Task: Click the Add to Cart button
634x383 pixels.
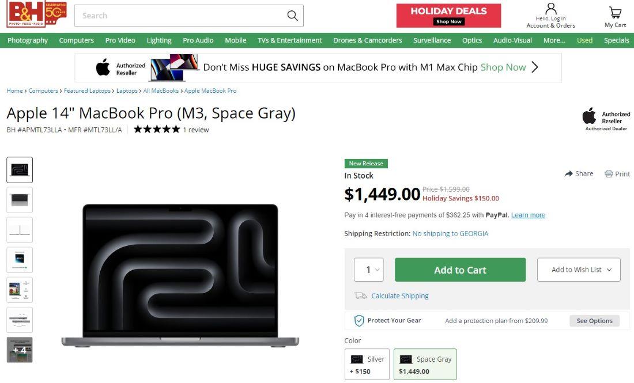Action: click(460, 270)
